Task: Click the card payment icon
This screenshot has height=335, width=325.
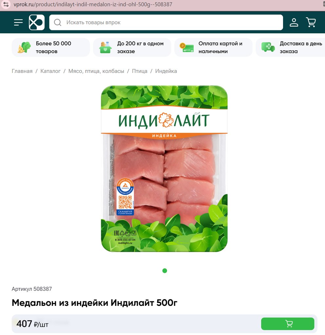Action: pyautogui.click(x=186, y=48)
